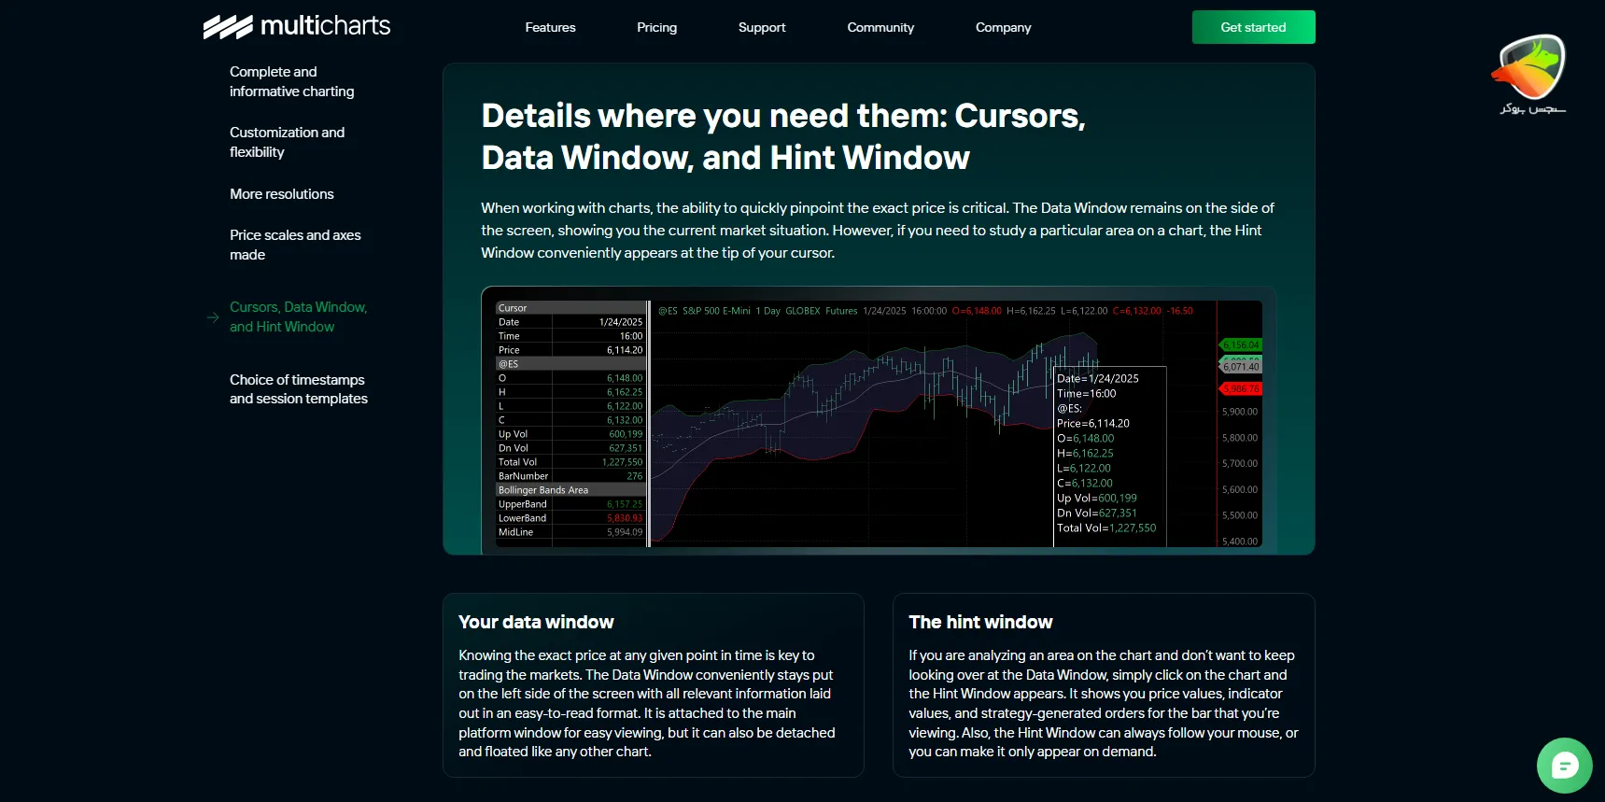Click Price=6,114.20 in hint window
This screenshot has width=1605, height=802.
click(x=1093, y=423)
